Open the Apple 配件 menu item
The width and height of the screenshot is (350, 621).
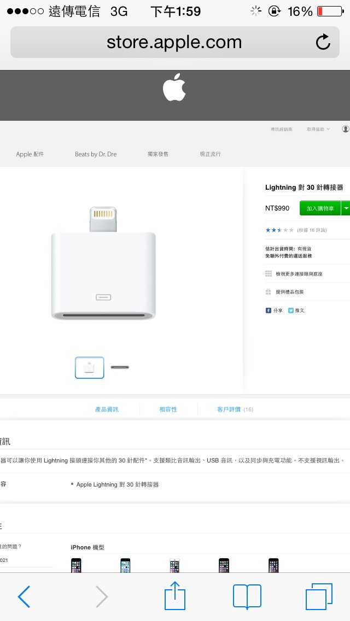click(30, 154)
